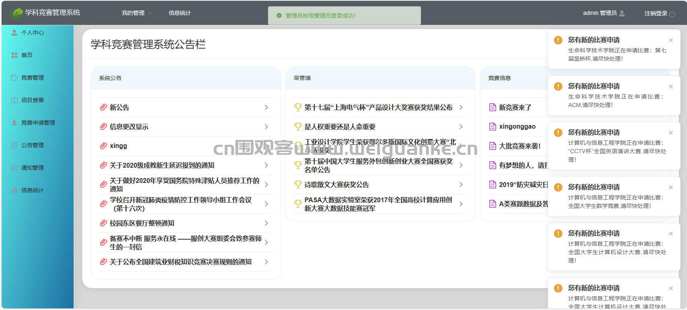Open the 我的管理 dropdown menu

click(137, 13)
